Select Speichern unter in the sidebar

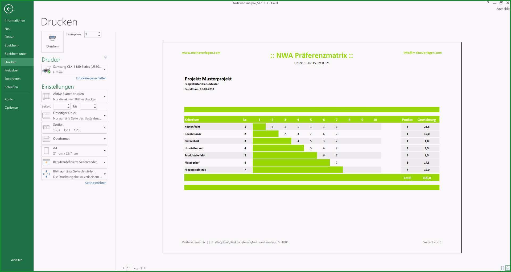[15, 54]
